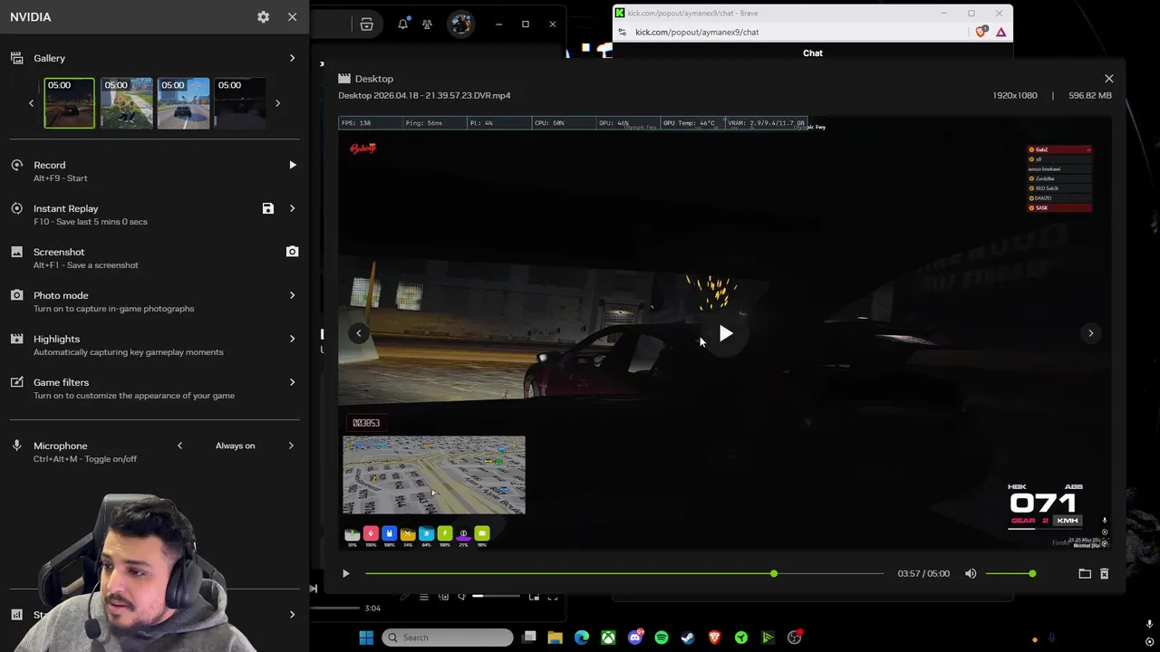
Task: Expand Photo mode chevron
Action: point(292,295)
